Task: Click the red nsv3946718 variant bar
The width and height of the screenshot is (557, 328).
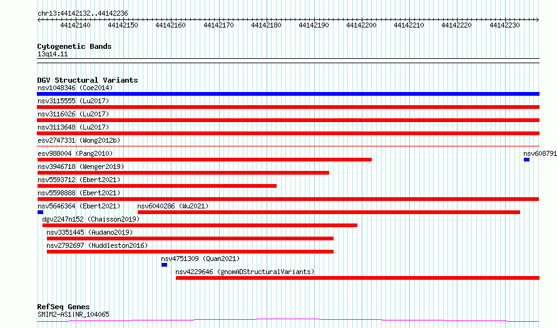Action: coord(183,173)
